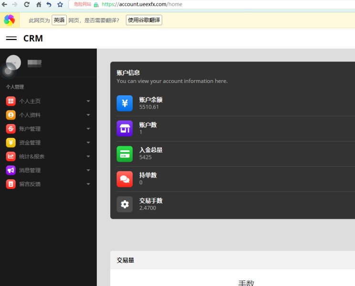
Task: Expand the 个人主页 dropdown arrow
Action: point(88,101)
